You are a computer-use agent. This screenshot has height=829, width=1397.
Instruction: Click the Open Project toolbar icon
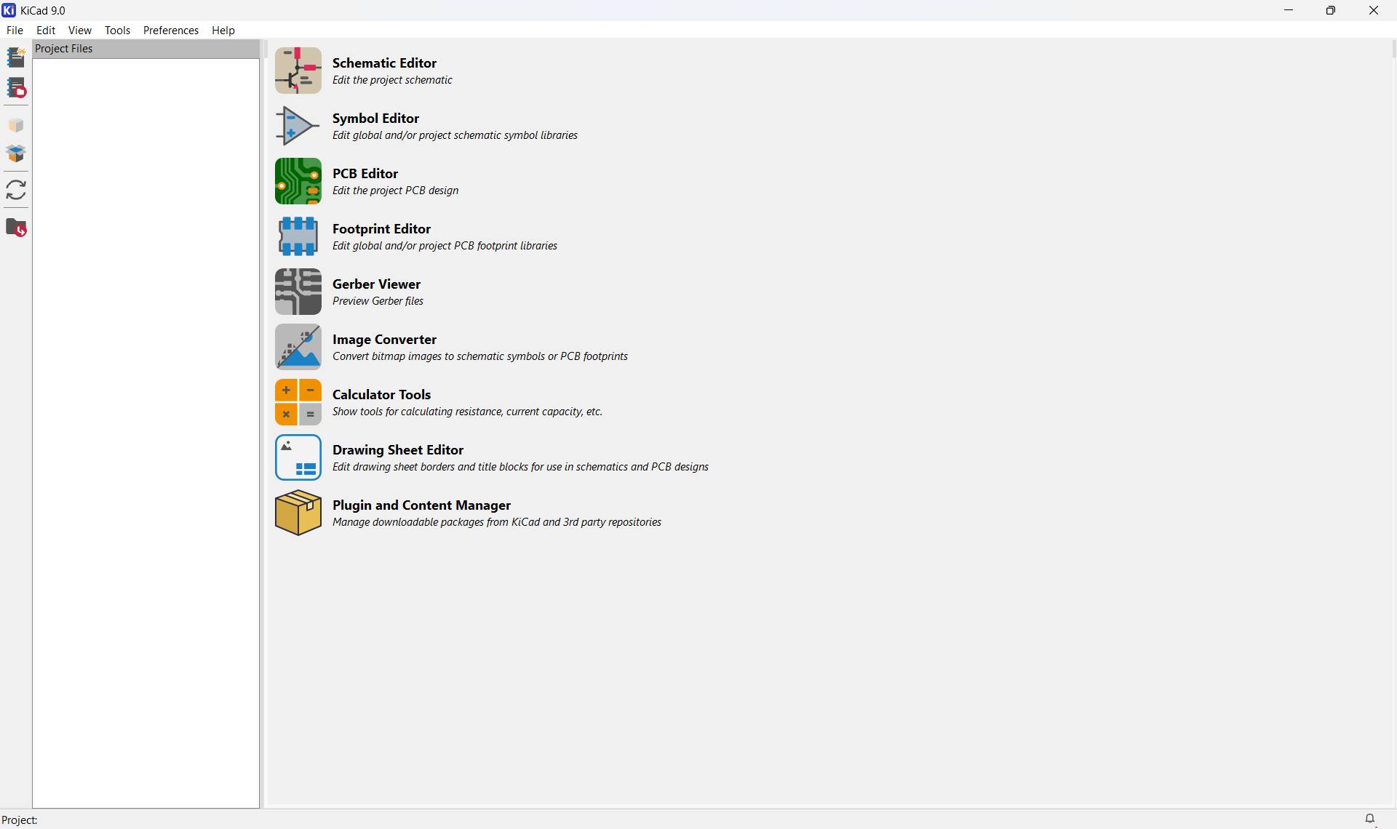point(16,88)
